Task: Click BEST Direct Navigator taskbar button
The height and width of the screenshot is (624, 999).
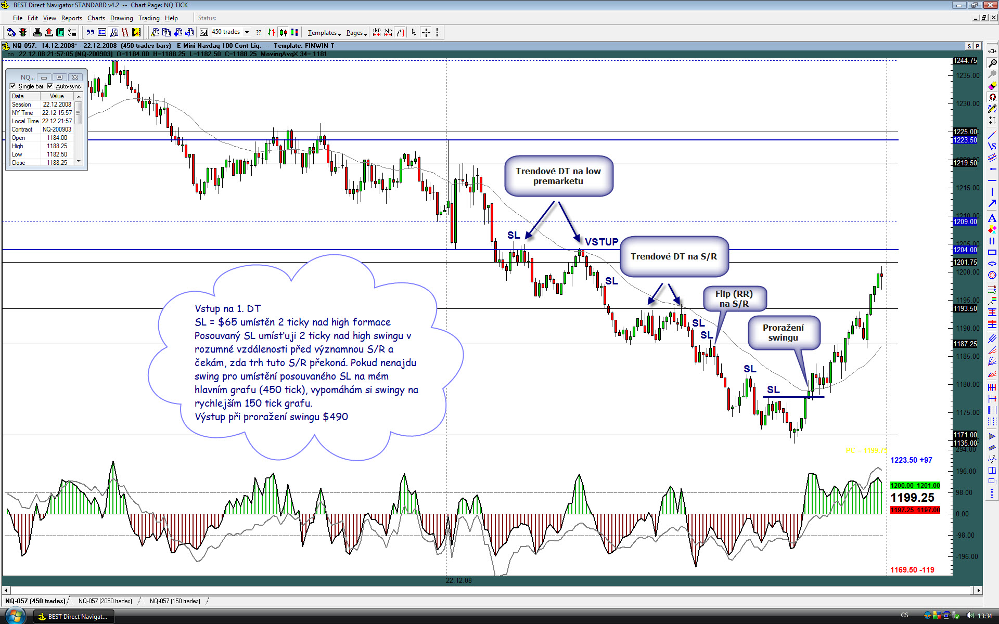Action: click(x=74, y=616)
